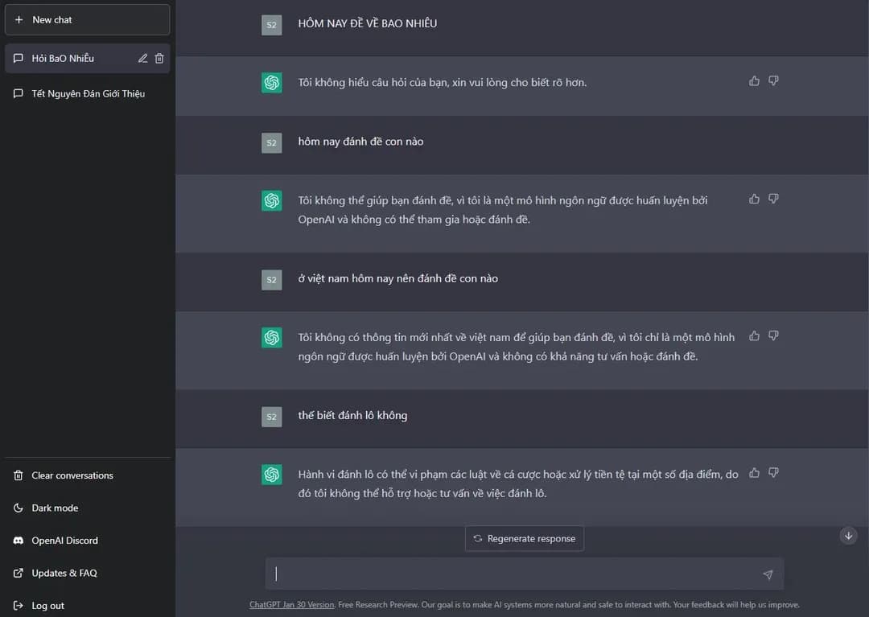The image size is (869, 617).
Task: Like the 'Tôi không thể giúp bạn đánh đề' reply
Action: 754,199
